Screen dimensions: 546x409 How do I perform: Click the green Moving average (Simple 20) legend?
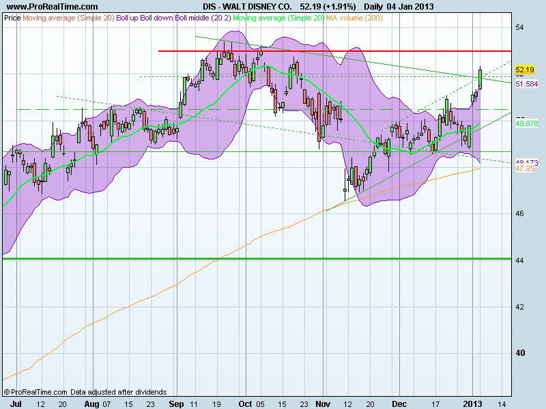coord(278,18)
